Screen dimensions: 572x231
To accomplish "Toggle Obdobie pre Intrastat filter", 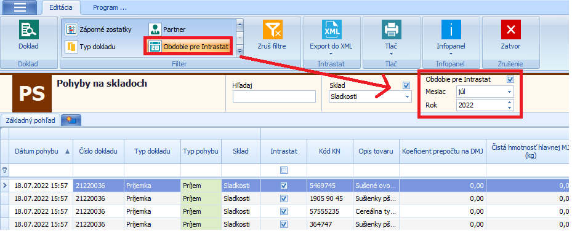I will pyautogui.click(x=189, y=47).
